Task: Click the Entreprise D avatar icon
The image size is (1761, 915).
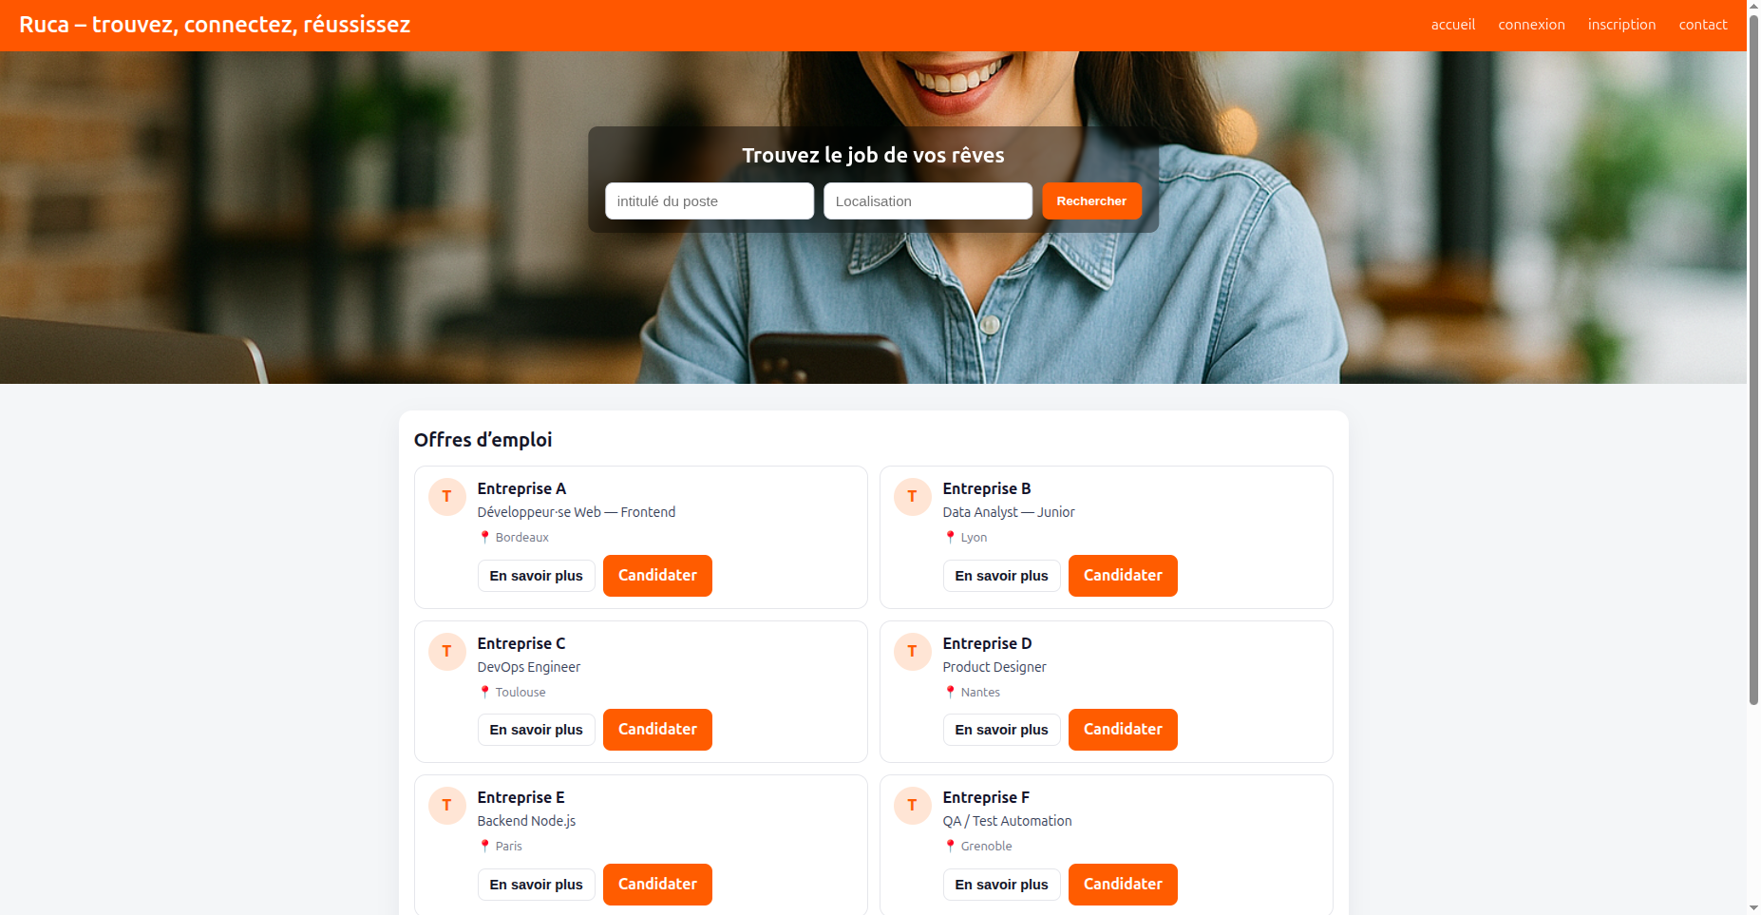Action: click(913, 652)
